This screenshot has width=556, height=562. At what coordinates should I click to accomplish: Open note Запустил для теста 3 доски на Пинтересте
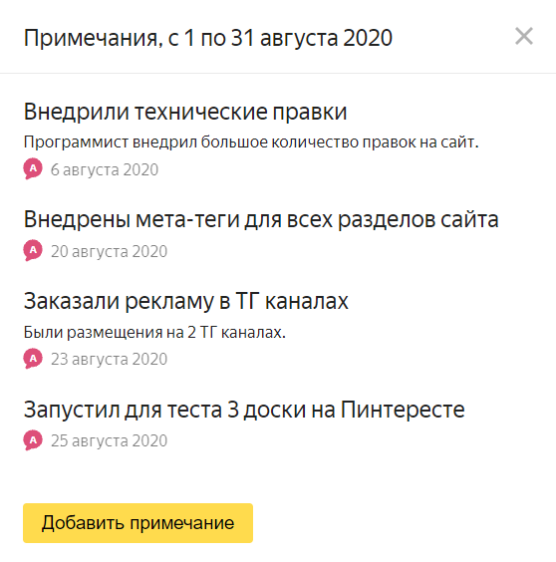pos(244,410)
